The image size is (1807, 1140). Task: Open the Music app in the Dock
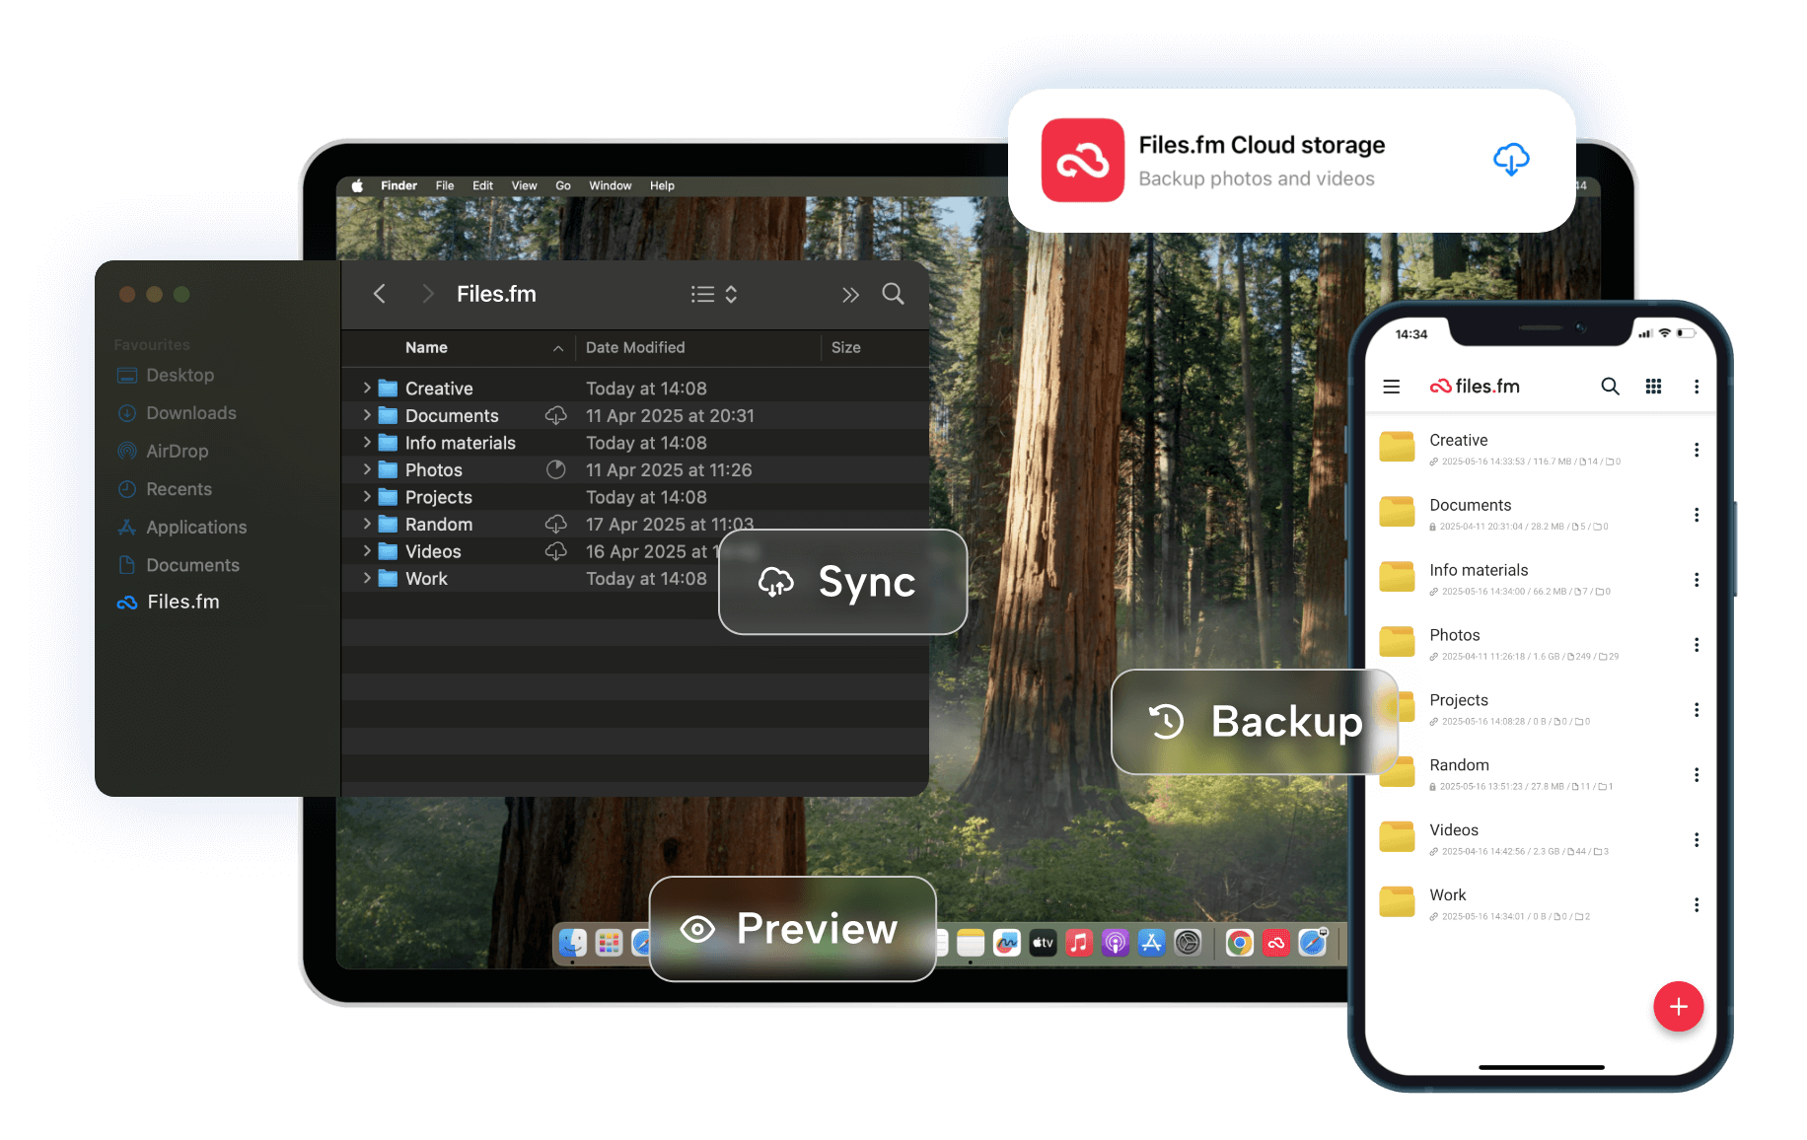click(x=1079, y=944)
